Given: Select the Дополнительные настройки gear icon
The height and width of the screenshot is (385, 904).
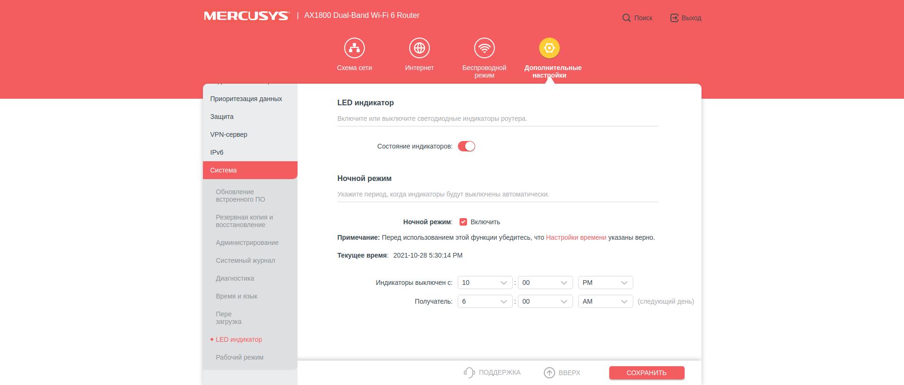Looking at the screenshot, I should [x=549, y=48].
